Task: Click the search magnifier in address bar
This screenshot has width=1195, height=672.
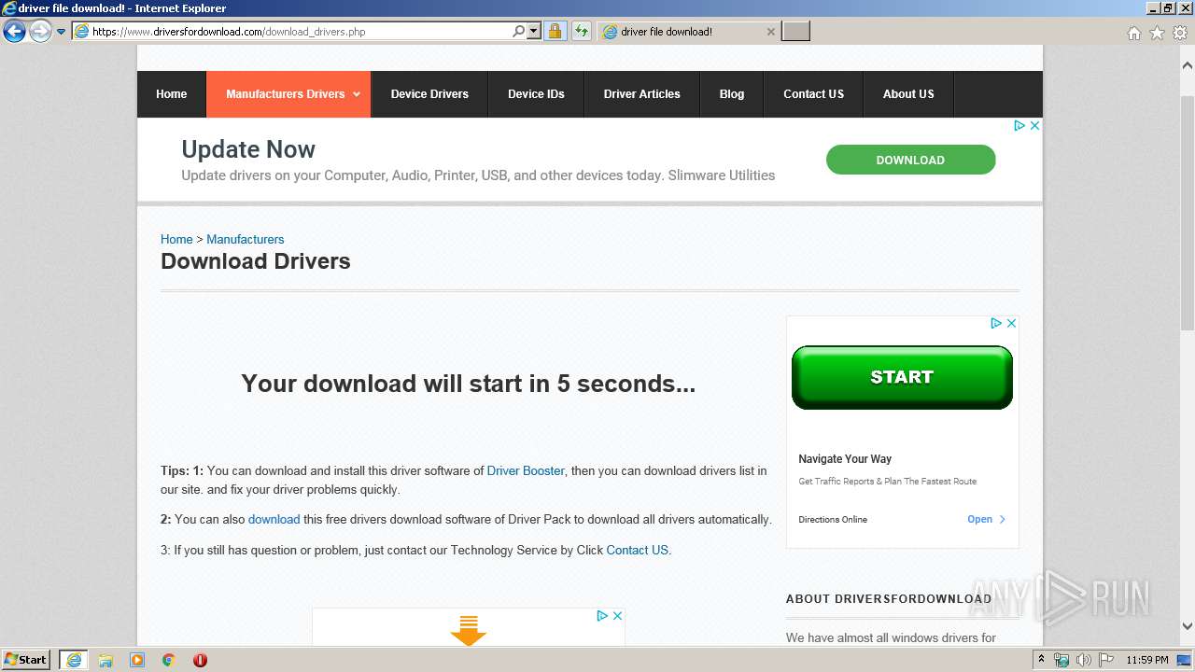Action: coord(519,32)
